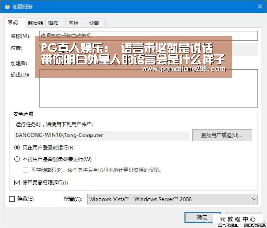
Task: Open the 触发器 tab
Action: pyautogui.click(x=35, y=23)
